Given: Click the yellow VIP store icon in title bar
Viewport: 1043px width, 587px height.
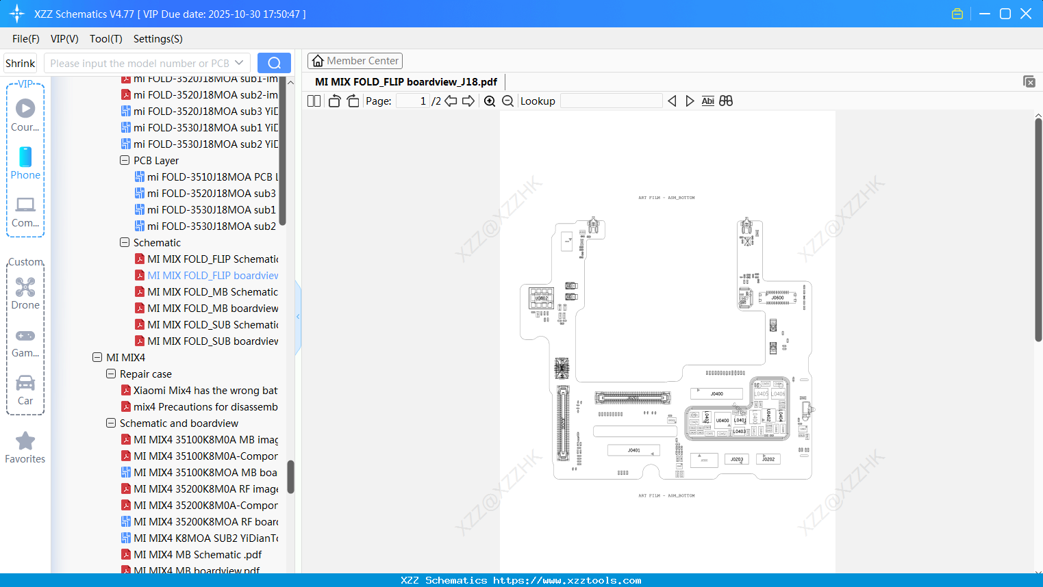Looking at the screenshot, I should 957,14.
